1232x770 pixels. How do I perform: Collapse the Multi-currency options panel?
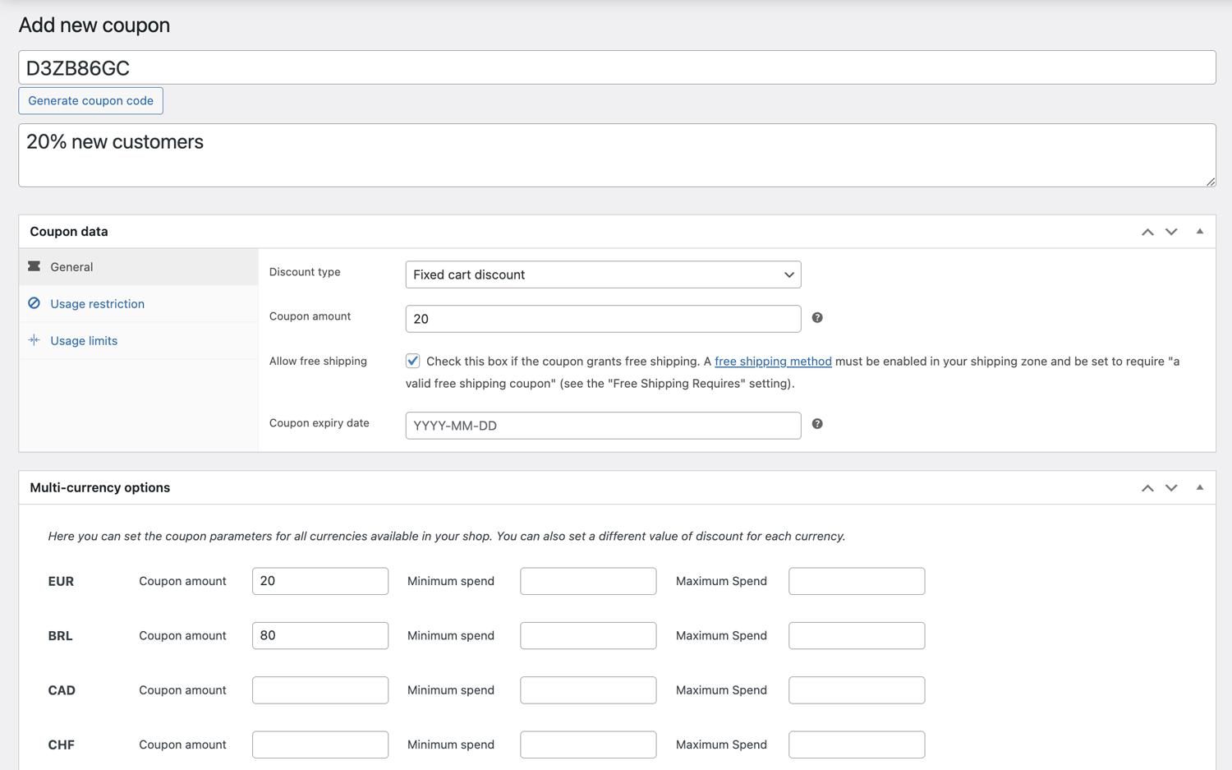(1200, 487)
